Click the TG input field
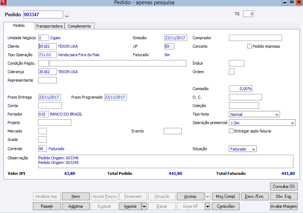Image resolution: width=303 pixels, height=213 pixels. 248,14
